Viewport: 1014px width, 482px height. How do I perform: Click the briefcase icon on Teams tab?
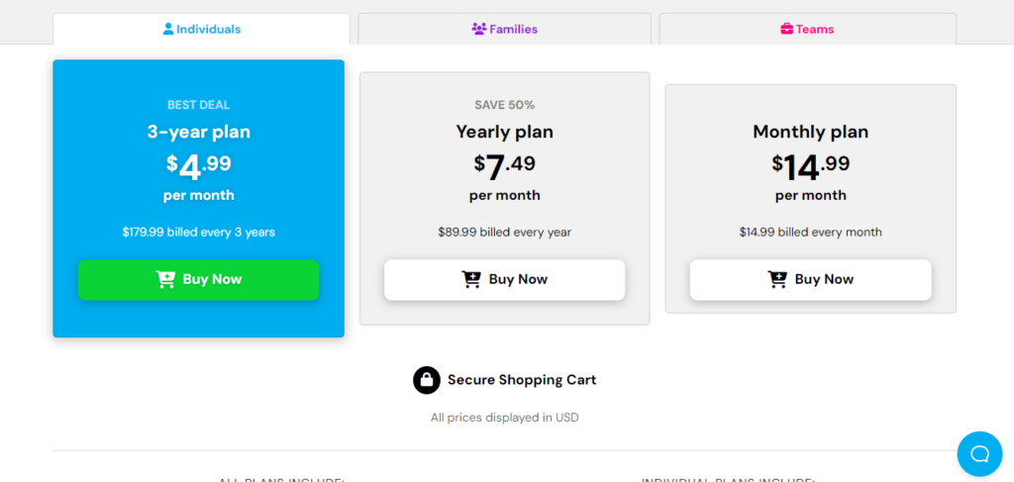tap(787, 29)
